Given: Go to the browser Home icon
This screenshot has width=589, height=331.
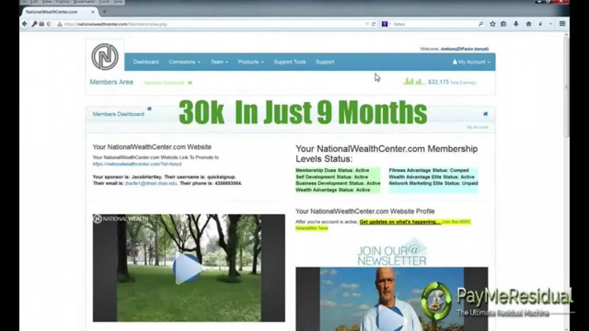Looking at the screenshot, I should click(528, 24).
